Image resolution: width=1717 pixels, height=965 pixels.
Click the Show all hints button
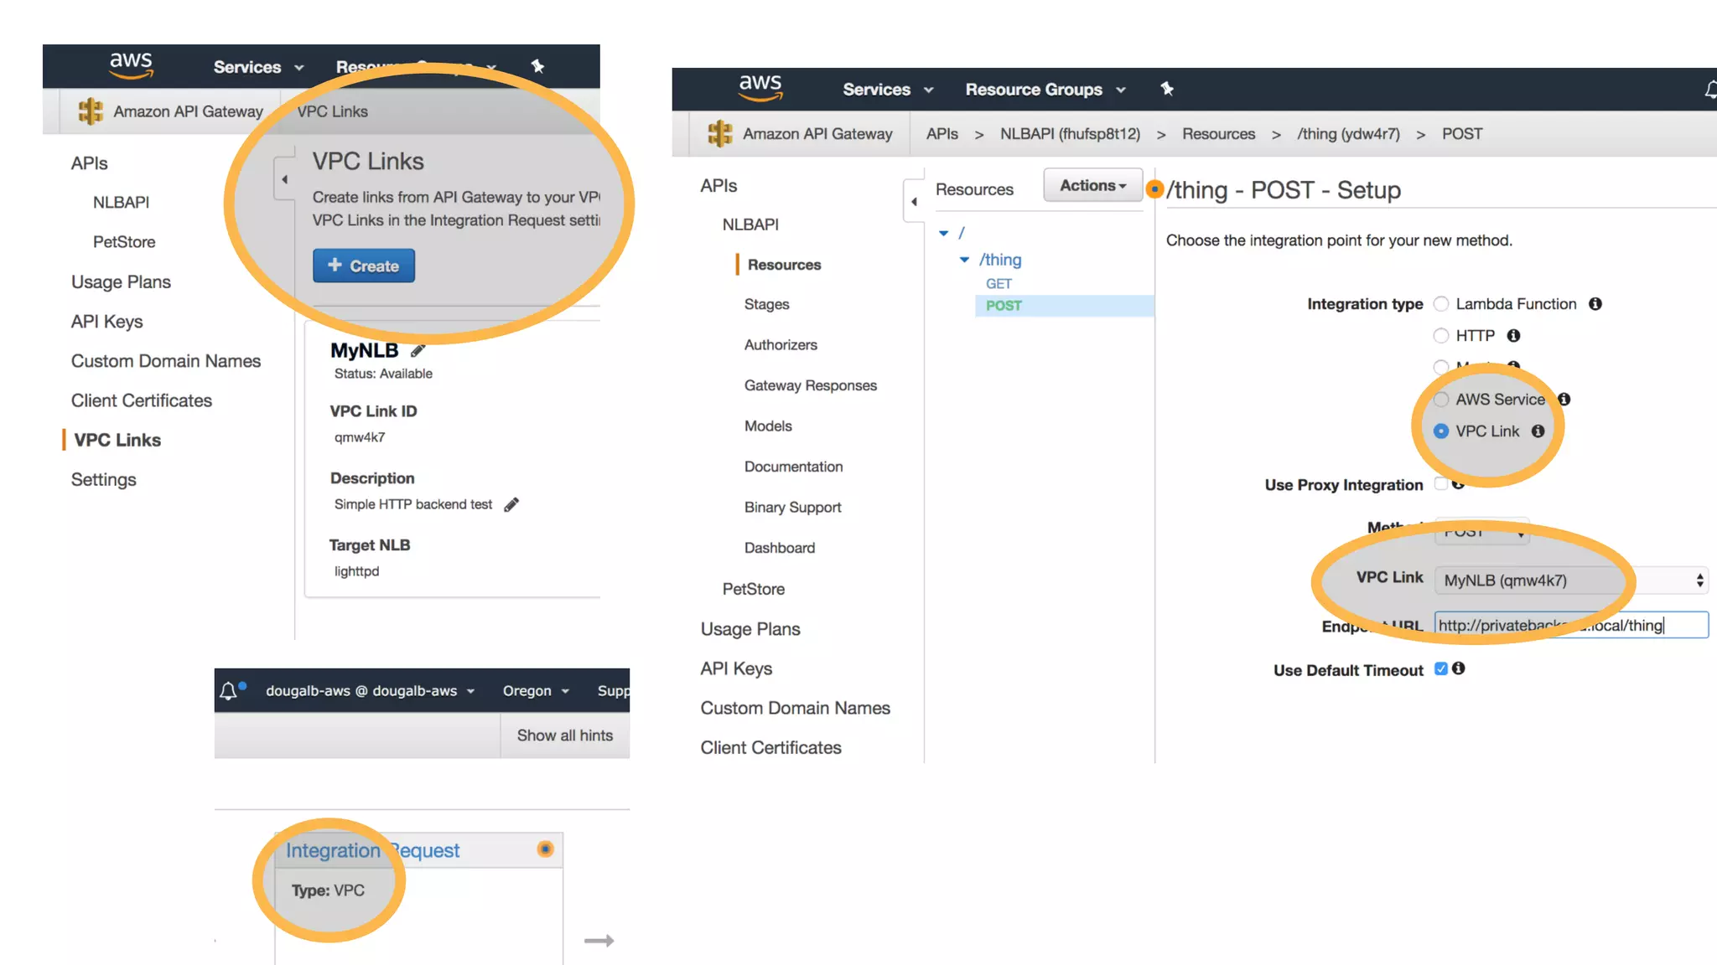click(x=564, y=735)
